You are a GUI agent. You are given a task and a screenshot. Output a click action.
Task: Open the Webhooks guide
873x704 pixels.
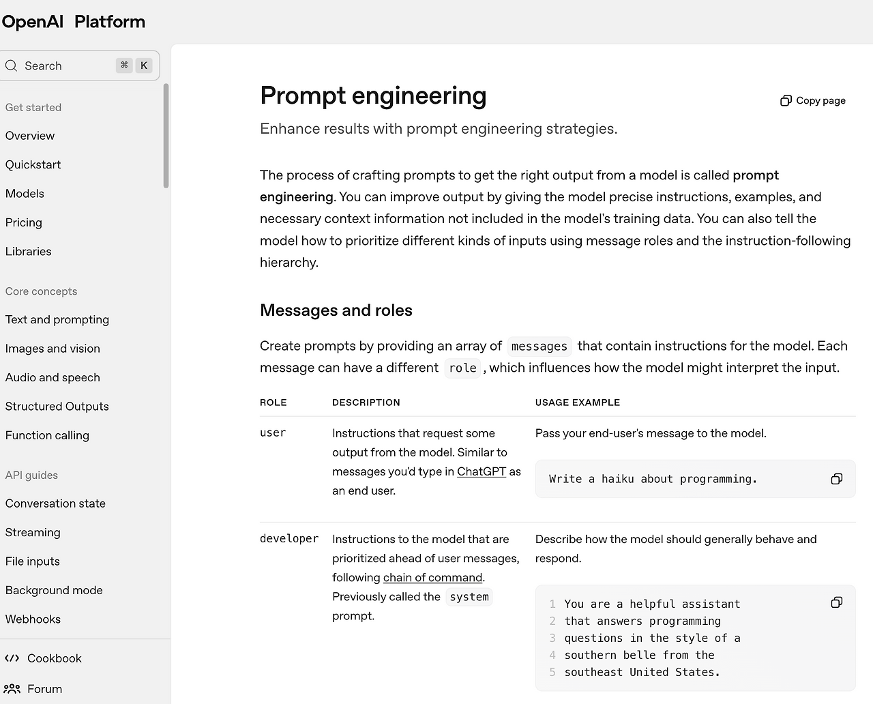33,619
